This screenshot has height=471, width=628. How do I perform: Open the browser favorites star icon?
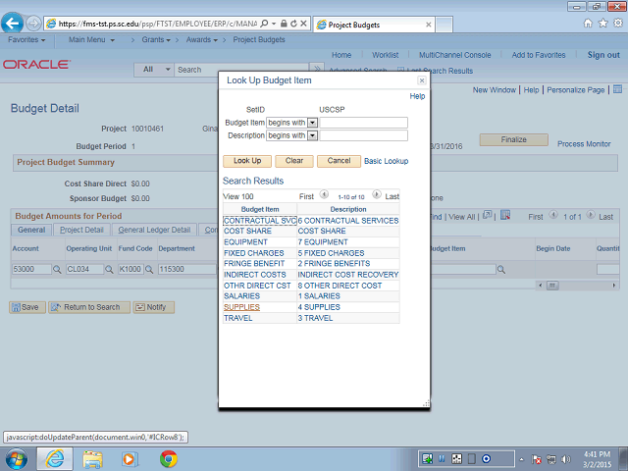602,24
